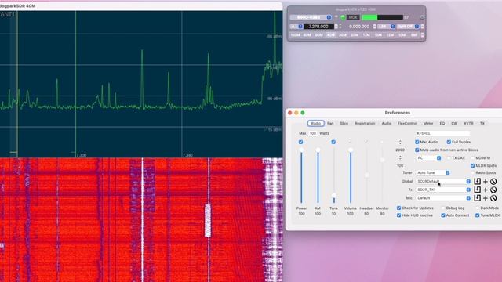Open the Global profile dropdown

[x=443, y=181]
